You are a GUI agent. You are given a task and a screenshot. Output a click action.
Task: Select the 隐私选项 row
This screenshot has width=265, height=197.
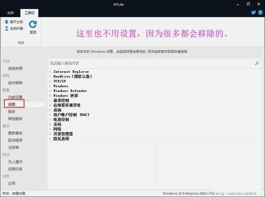pos(61,139)
